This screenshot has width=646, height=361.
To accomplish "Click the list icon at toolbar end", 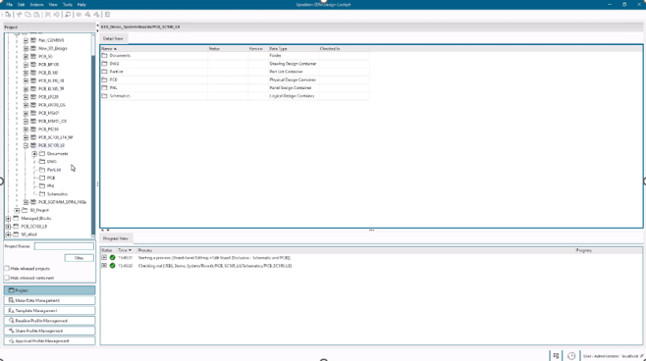I will pyautogui.click(x=108, y=15).
